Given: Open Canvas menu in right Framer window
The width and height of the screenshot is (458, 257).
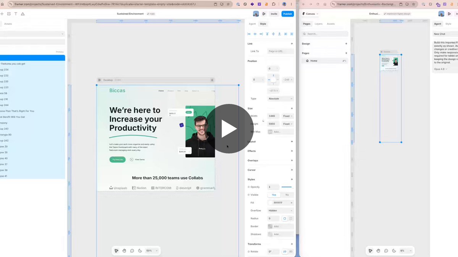Looking at the screenshot, I should 310,14.
